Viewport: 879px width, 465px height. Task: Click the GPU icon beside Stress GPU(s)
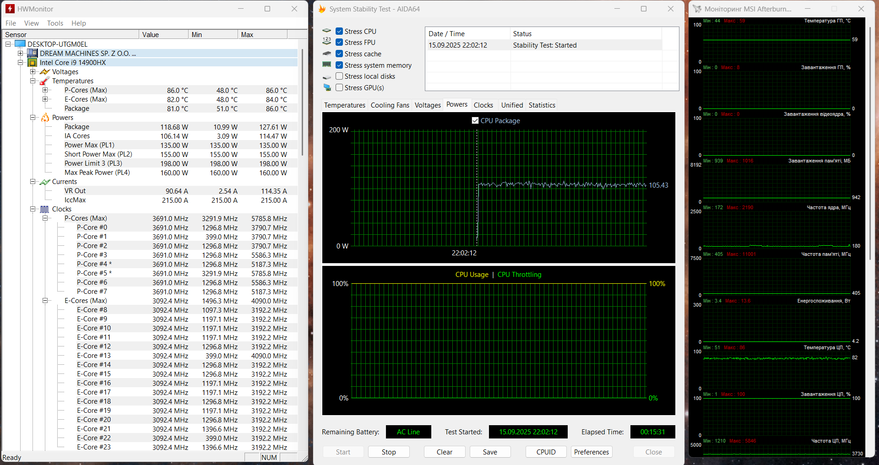(x=327, y=87)
